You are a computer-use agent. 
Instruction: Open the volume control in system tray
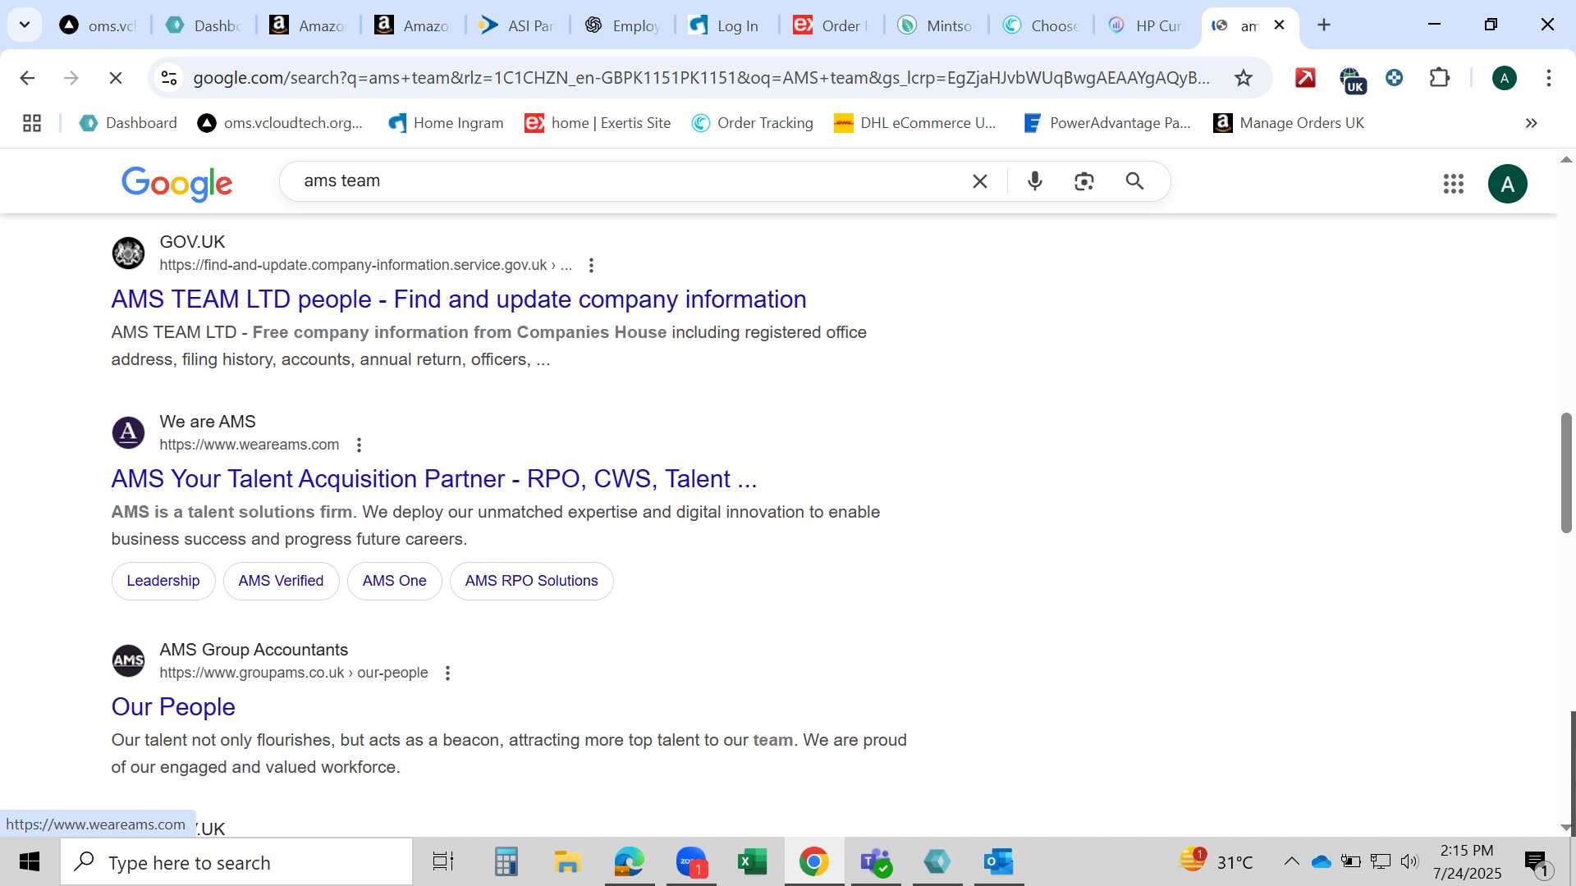click(1409, 861)
